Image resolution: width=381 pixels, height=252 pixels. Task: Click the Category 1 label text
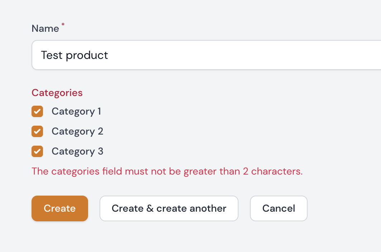76,111
